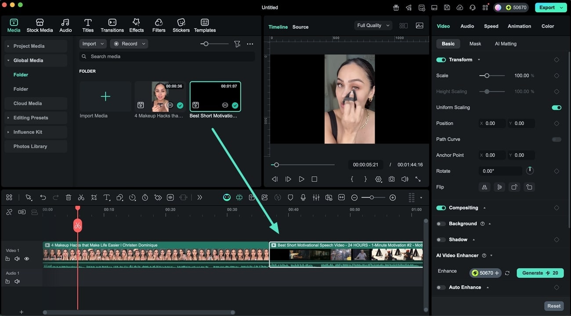
Task: Open the Audio Mixer icon
Action: 316,197
